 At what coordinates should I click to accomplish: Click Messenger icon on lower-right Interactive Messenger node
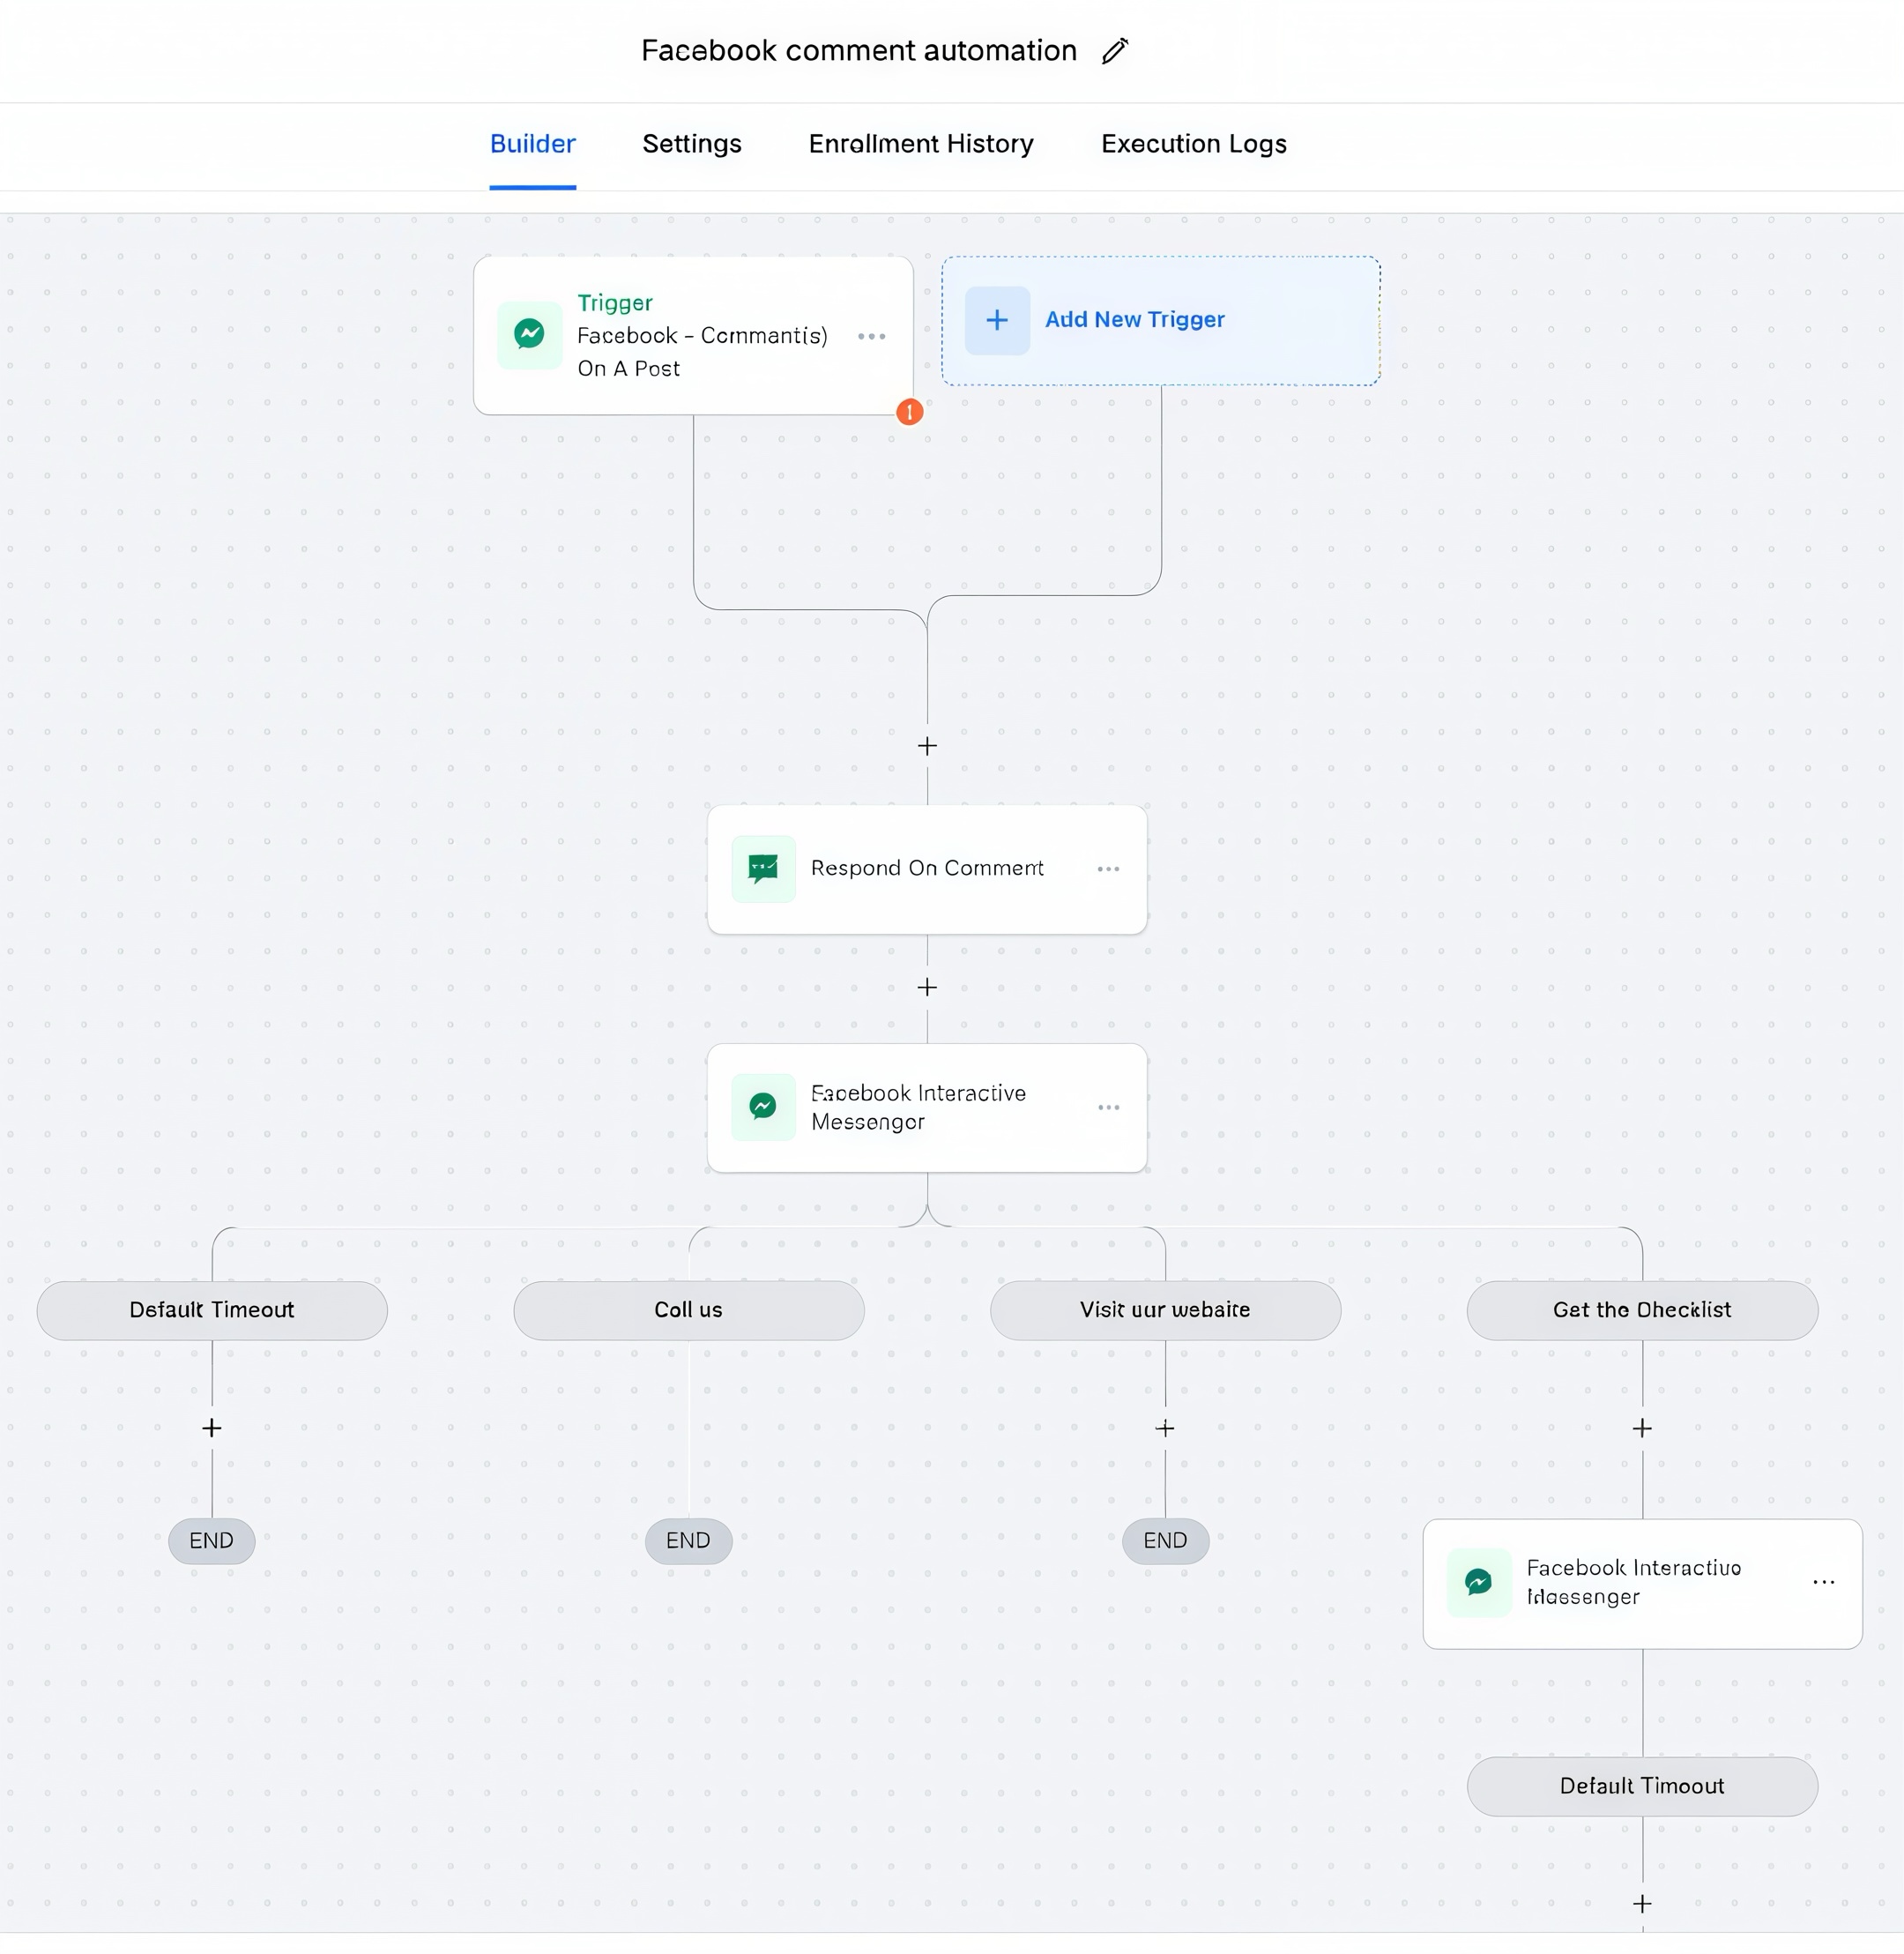pos(1478,1582)
